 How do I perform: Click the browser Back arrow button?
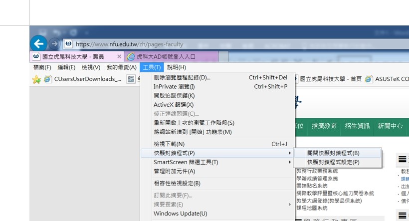tap(38, 43)
